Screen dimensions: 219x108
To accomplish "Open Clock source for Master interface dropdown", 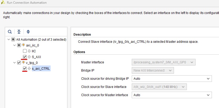I will coord(172,95).
